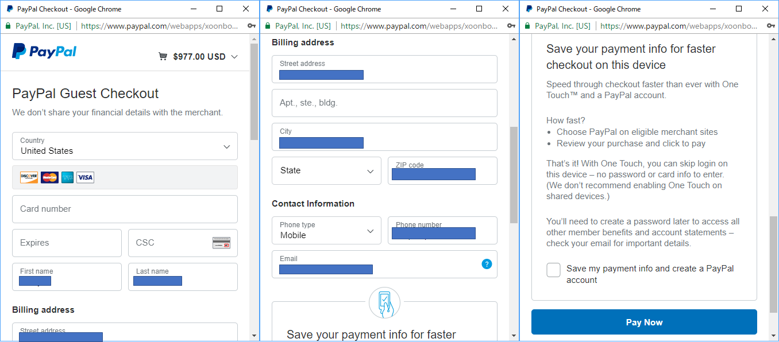The width and height of the screenshot is (779, 342).
Task: Click the Email field
Action: pyautogui.click(x=384, y=264)
